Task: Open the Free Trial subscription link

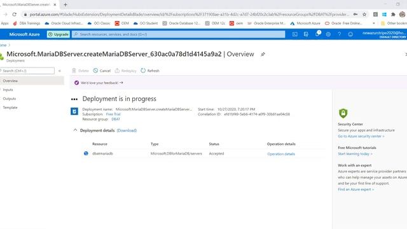Action: pyautogui.click(x=113, y=114)
